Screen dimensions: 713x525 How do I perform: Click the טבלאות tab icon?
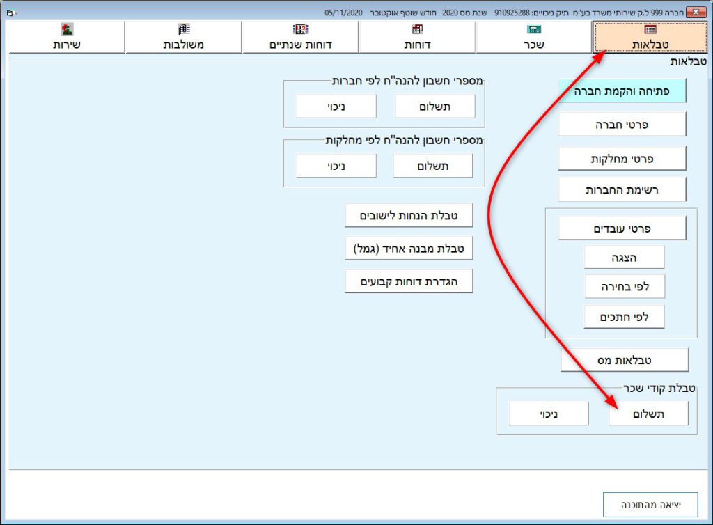(650, 29)
